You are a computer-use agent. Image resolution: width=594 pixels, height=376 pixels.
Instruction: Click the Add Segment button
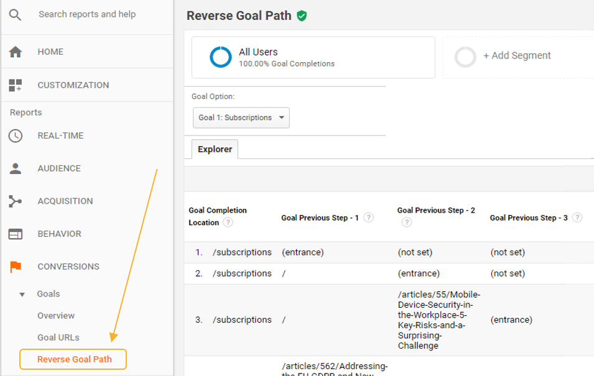pyautogui.click(x=517, y=56)
